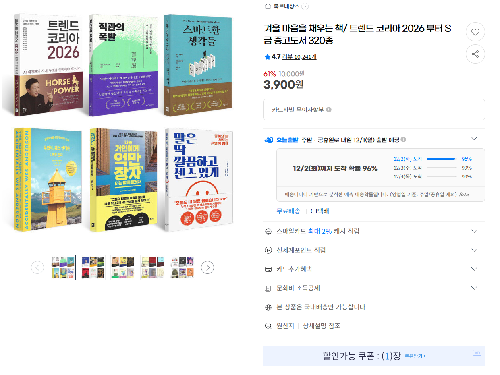This screenshot has height=375, width=500.
Task: Expand the 카드추가혜택 row
Action: [474, 269]
